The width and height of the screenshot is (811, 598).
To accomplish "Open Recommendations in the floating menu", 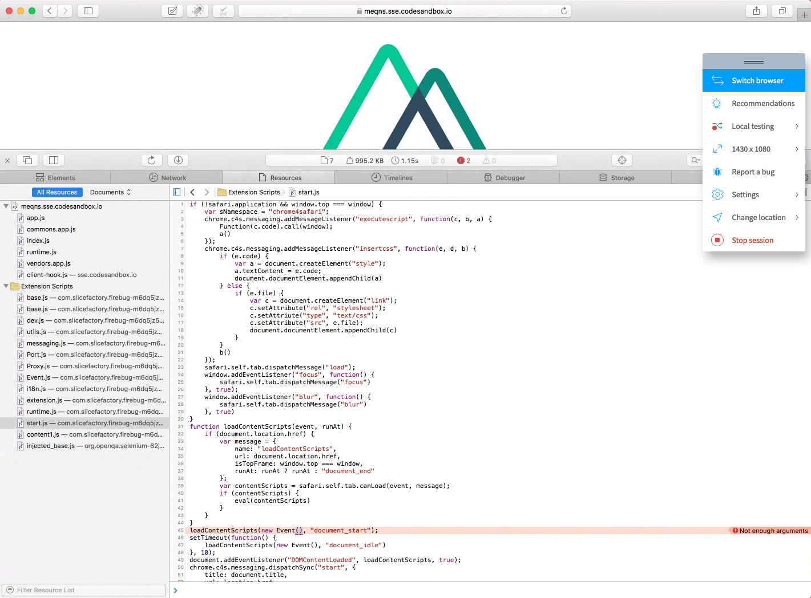I will [753, 103].
